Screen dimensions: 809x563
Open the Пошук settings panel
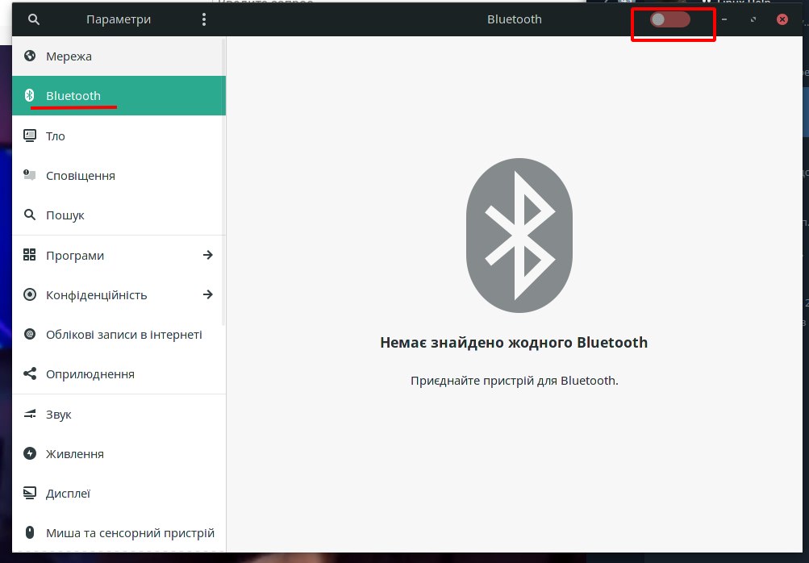pos(119,215)
